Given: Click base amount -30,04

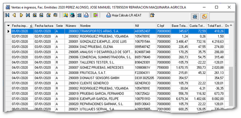Looking at the screenshot, I should 180,88.
